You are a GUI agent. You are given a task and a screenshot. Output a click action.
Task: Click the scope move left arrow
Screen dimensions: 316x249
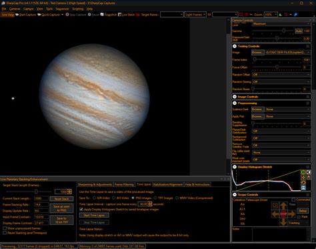(x=275, y=214)
